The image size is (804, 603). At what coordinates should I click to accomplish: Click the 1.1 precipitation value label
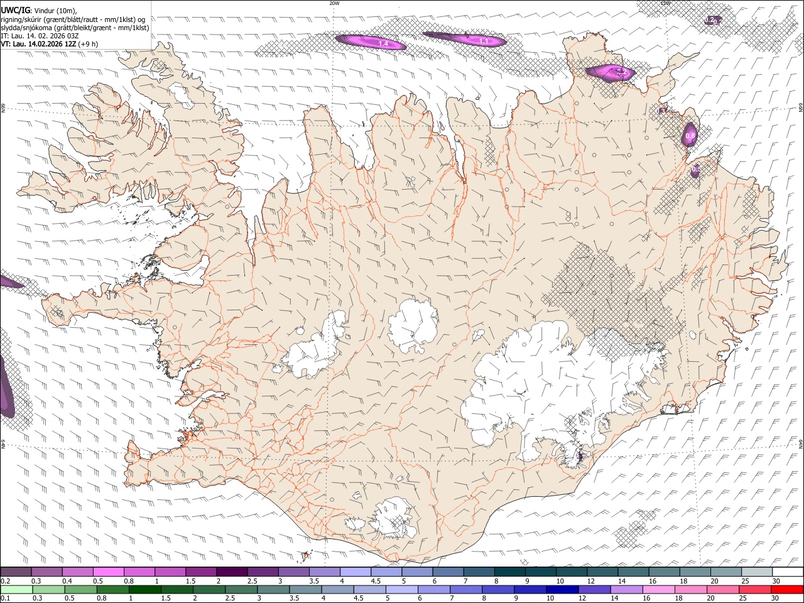[x=484, y=41]
